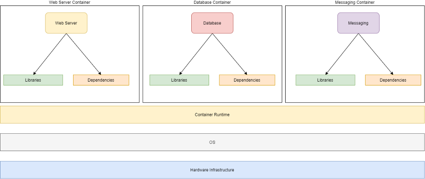Click the OS layer bar

(x=212, y=142)
